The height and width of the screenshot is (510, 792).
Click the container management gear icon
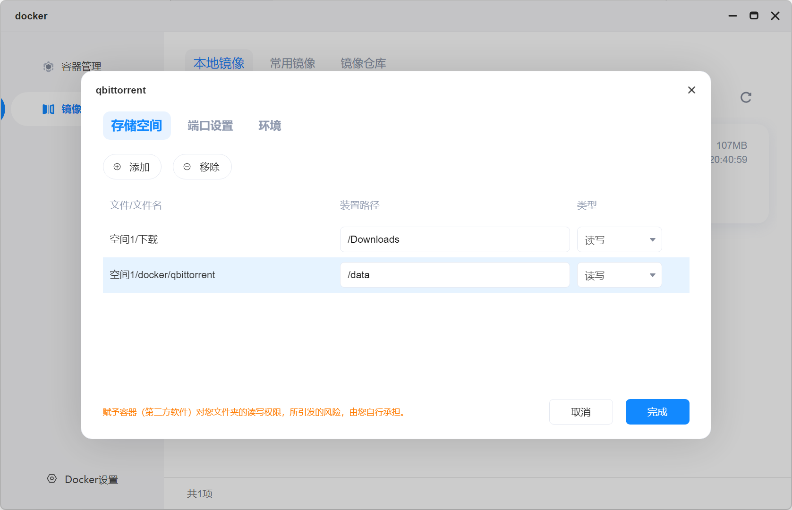(48, 67)
